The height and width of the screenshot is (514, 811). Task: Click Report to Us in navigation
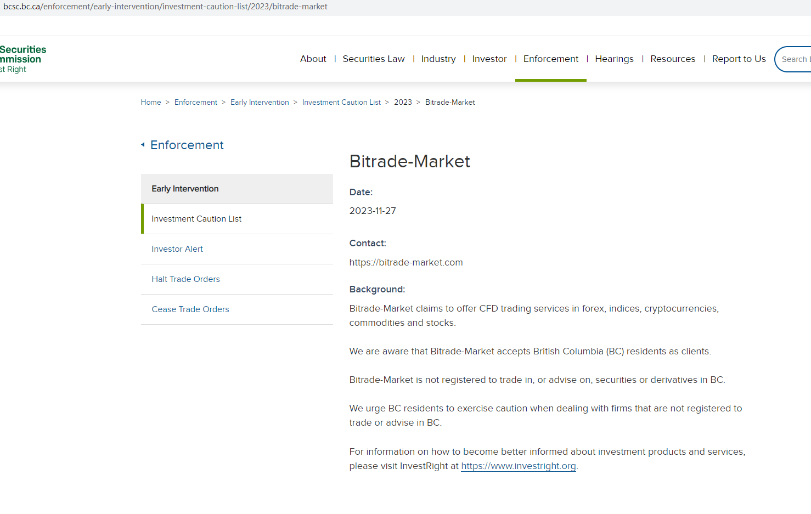(x=739, y=59)
